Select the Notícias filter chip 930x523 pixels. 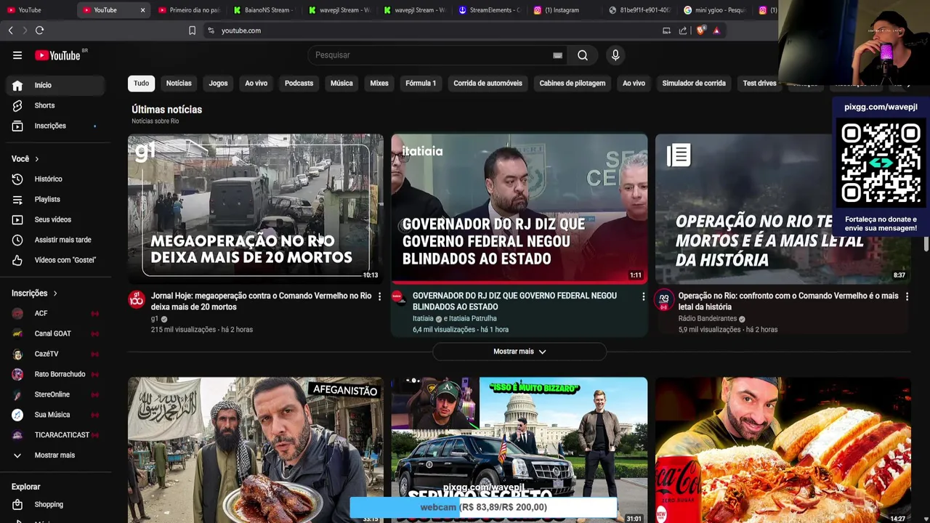[179, 84]
